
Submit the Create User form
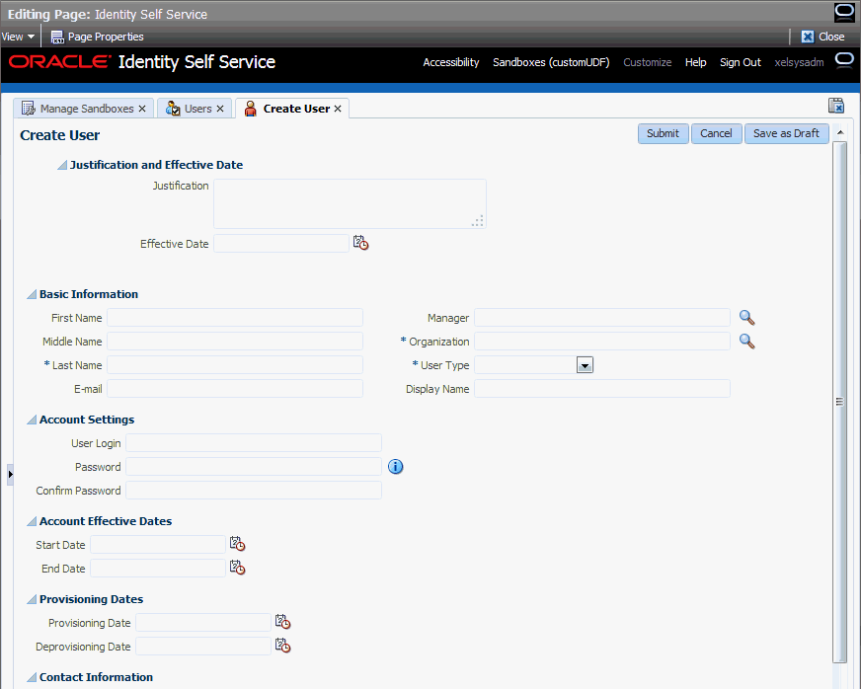point(663,133)
